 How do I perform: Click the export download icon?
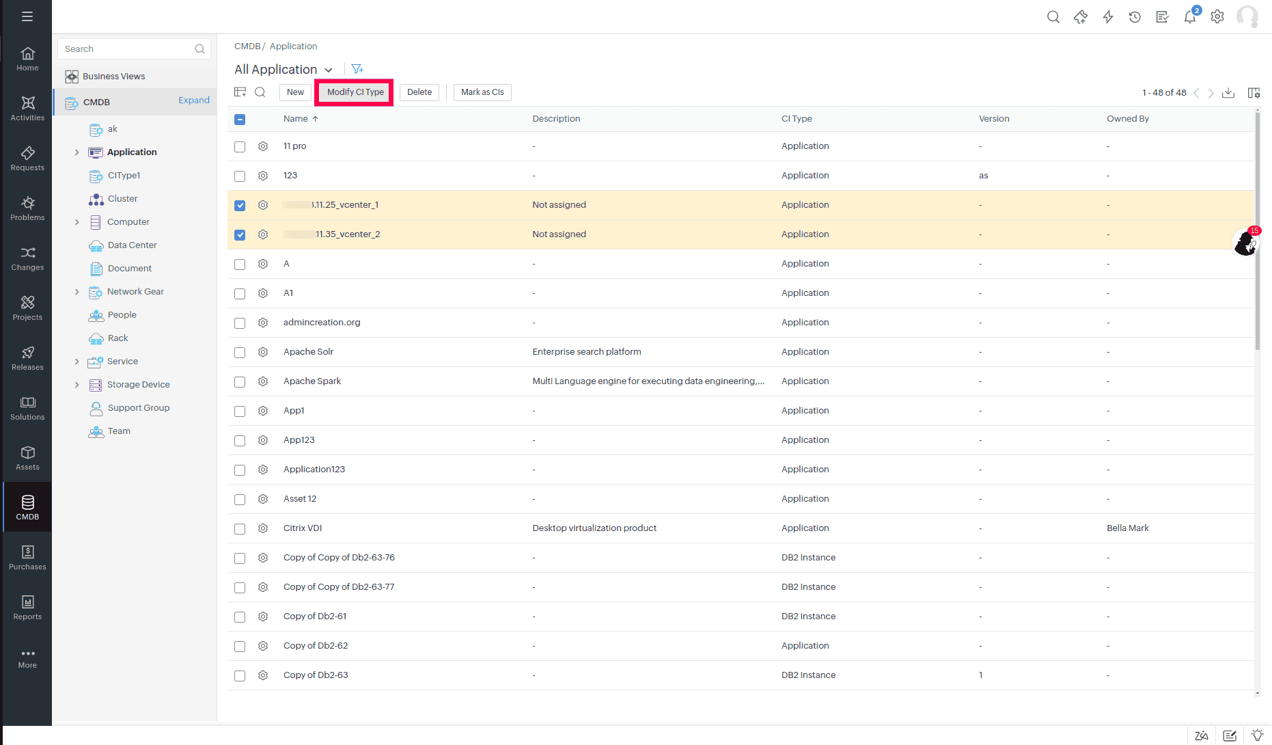[x=1228, y=93]
